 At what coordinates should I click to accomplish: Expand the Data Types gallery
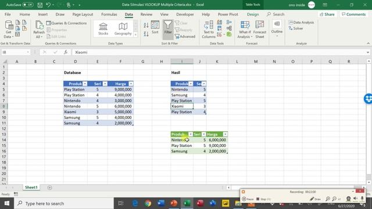point(135,35)
